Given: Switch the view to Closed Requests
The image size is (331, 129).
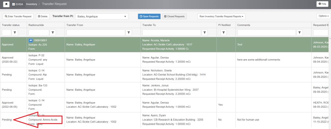Looking at the screenshot, I should pyautogui.click(x=174, y=17).
